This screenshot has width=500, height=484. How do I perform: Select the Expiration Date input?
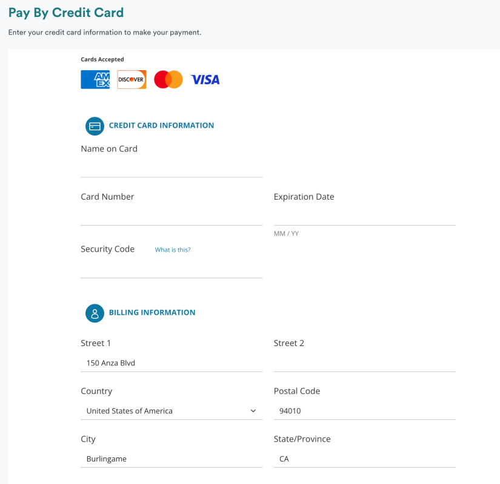click(364, 216)
